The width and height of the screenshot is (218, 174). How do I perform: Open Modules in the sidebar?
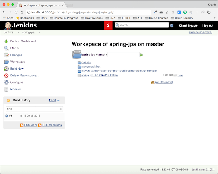16,89
